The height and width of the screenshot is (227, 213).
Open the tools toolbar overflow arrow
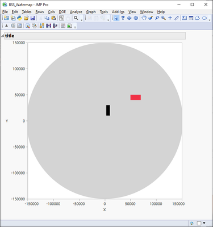(210, 20)
